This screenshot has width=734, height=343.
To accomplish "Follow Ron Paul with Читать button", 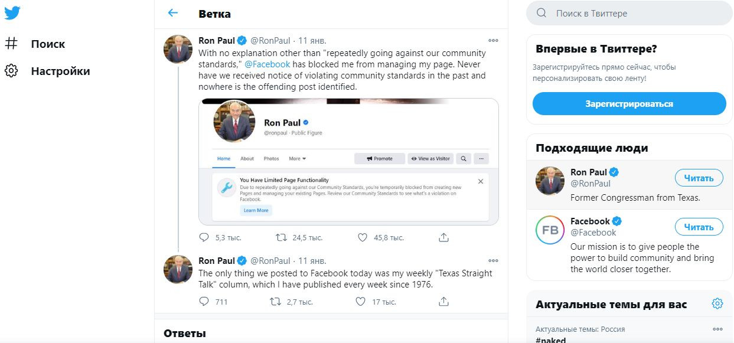I will (x=699, y=178).
